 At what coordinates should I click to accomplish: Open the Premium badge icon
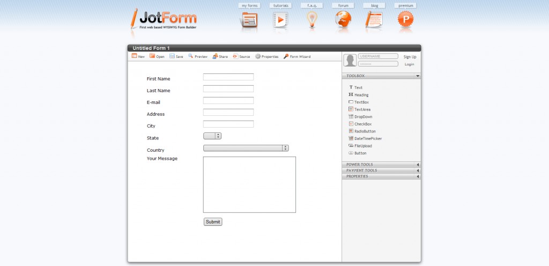pos(405,19)
